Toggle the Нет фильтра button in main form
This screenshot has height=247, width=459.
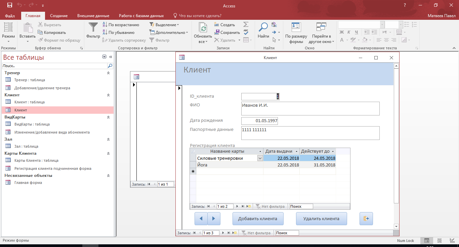(x=256, y=233)
